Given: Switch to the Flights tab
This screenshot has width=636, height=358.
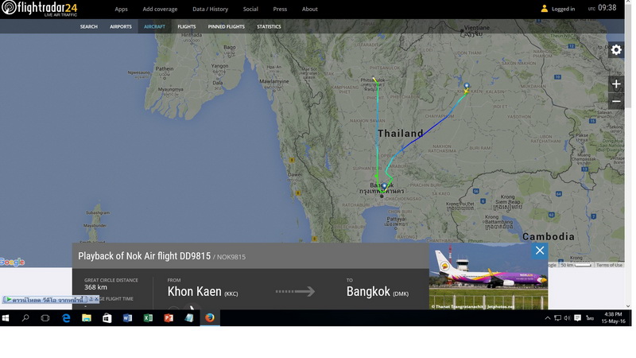Looking at the screenshot, I should pyautogui.click(x=187, y=27).
